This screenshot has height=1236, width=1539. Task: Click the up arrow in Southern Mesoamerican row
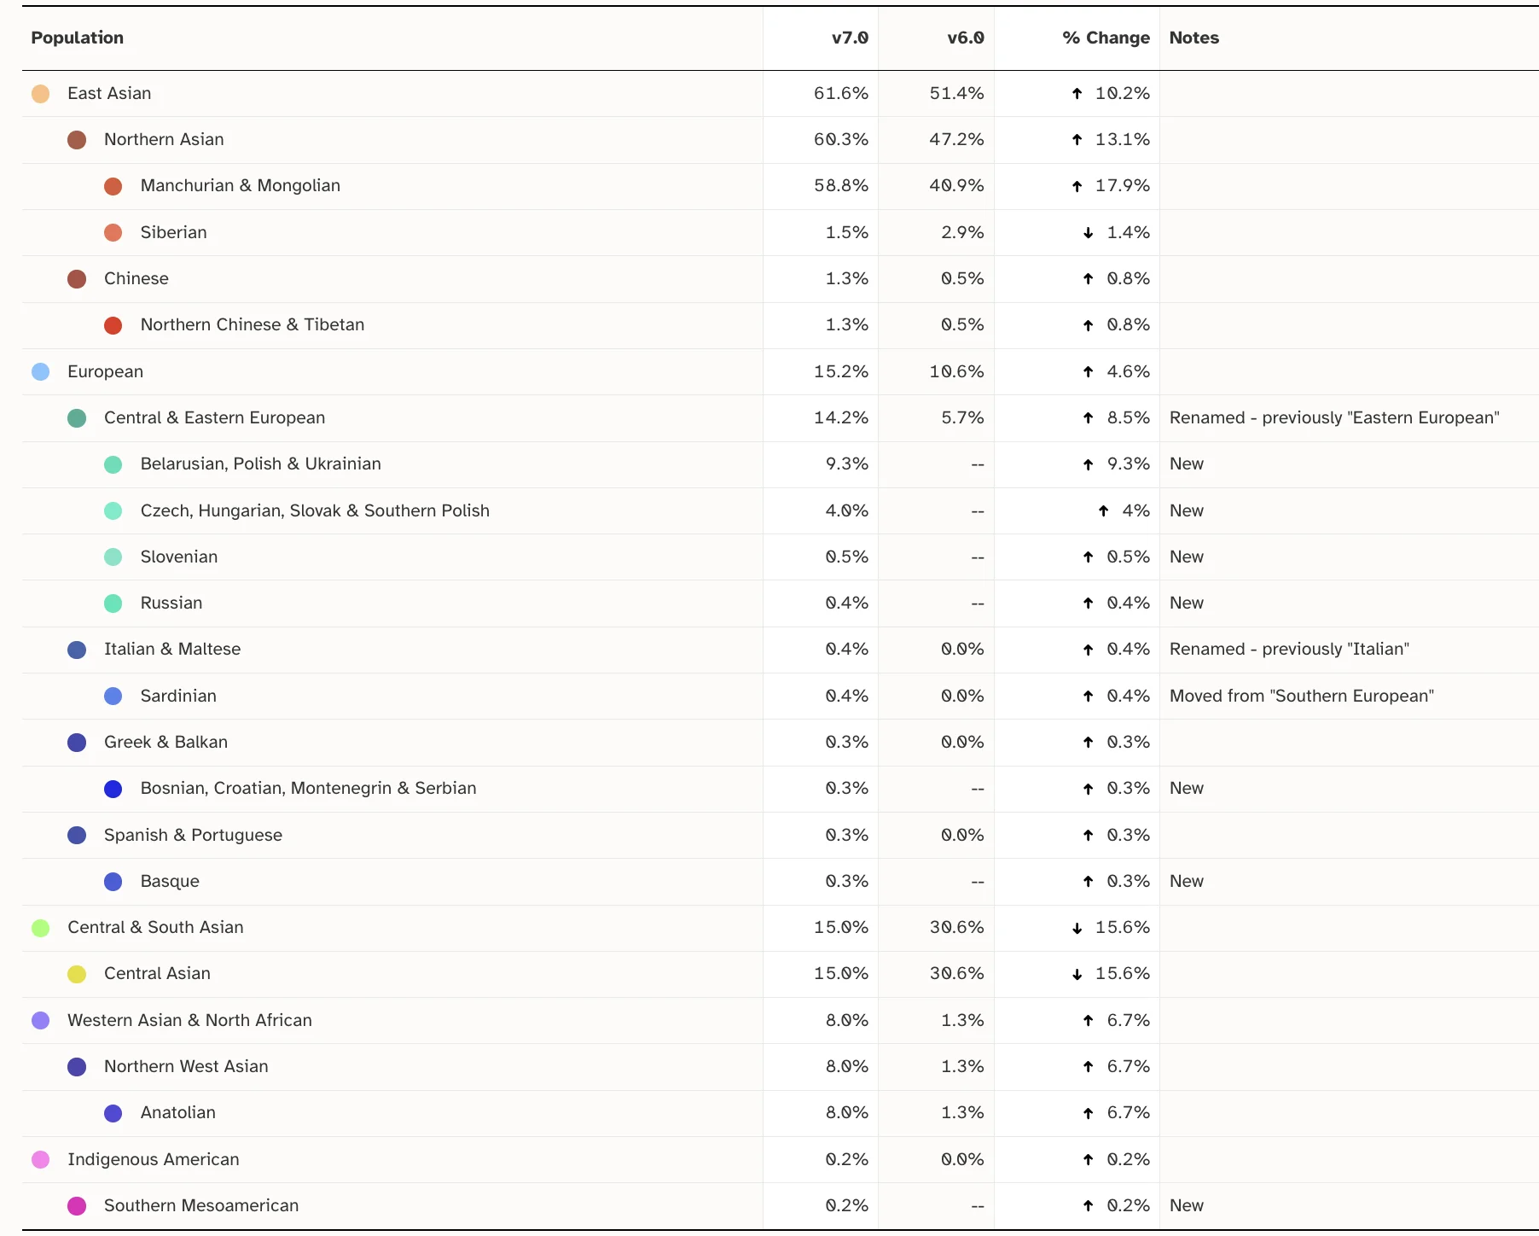pyautogui.click(x=1088, y=1206)
